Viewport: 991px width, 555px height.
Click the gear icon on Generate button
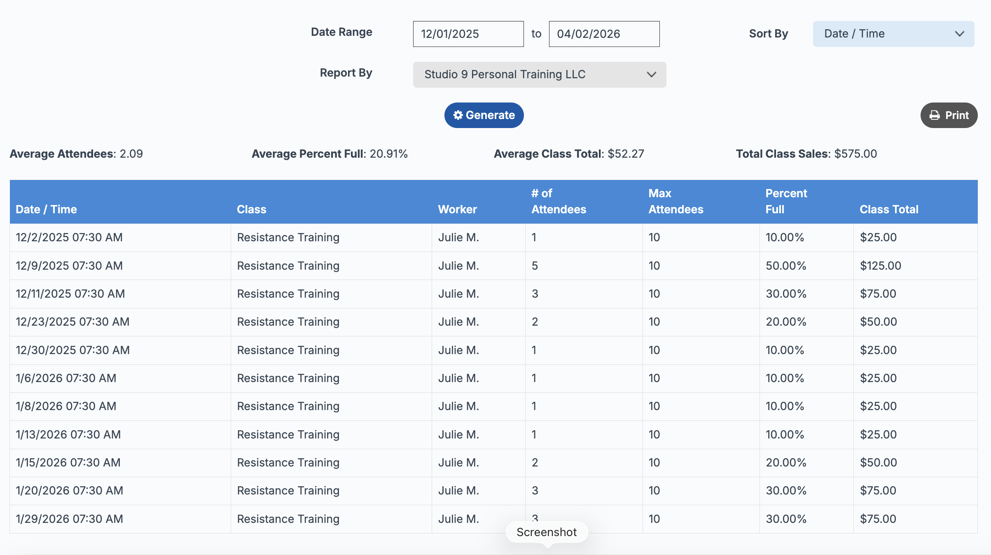click(x=458, y=115)
